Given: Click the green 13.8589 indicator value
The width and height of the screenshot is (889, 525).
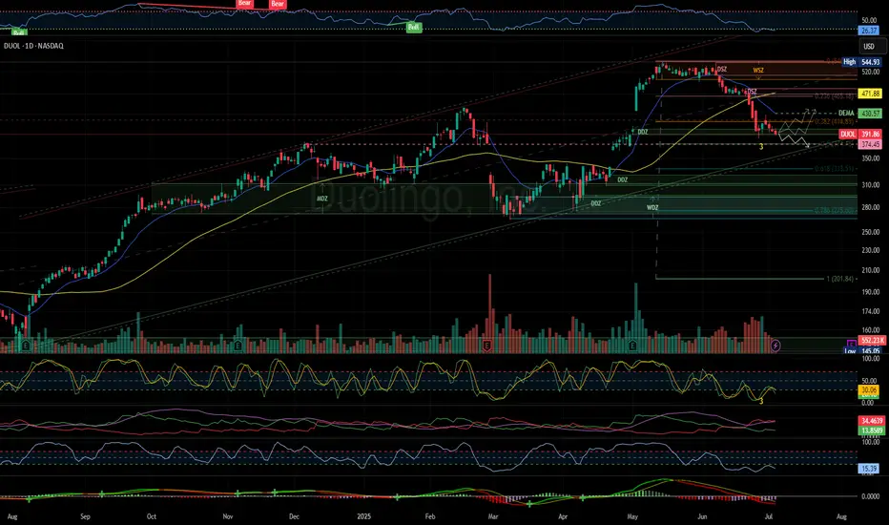Looking at the screenshot, I should point(872,430).
